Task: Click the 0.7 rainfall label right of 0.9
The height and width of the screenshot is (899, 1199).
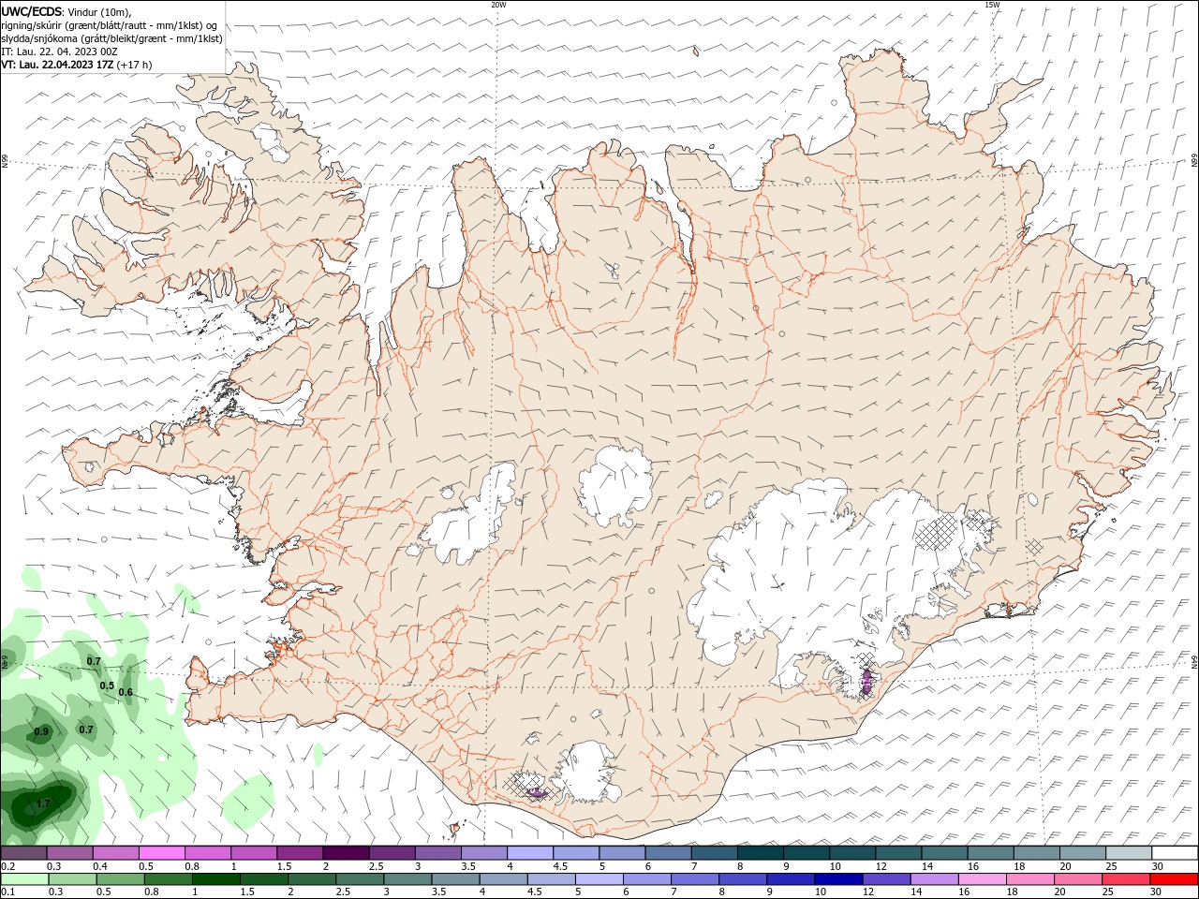Action: (x=86, y=730)
